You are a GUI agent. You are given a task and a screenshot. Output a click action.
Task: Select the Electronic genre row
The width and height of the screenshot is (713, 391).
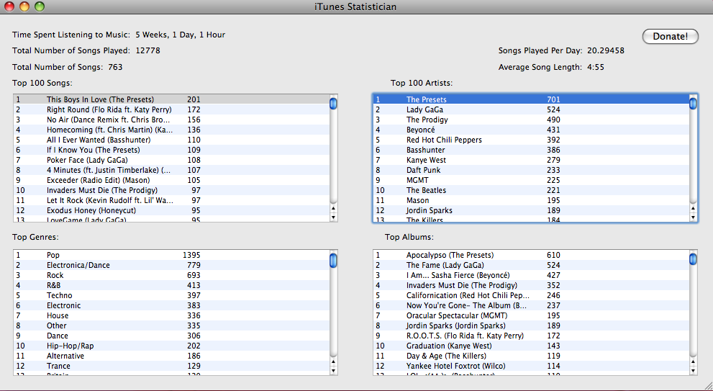coord(171,305)
